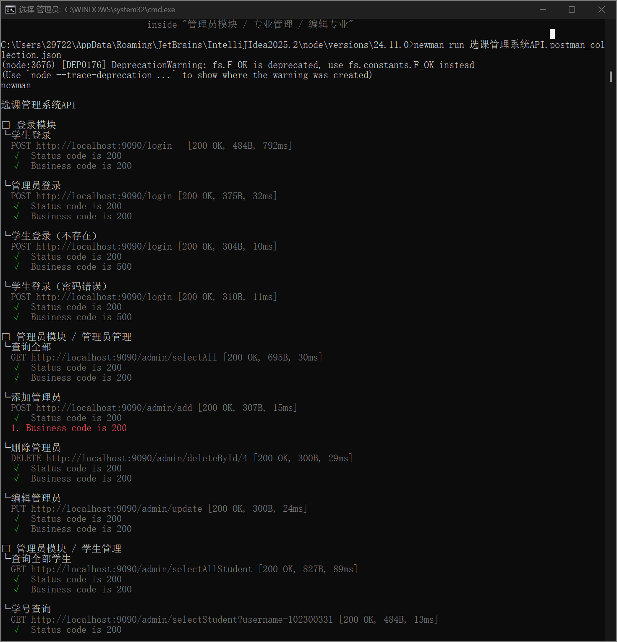Click the DeprecationWarning fs.F_OK message line
Image resolution: width=617 pixels, height=642 pixels.
click(x=238, y=65)
